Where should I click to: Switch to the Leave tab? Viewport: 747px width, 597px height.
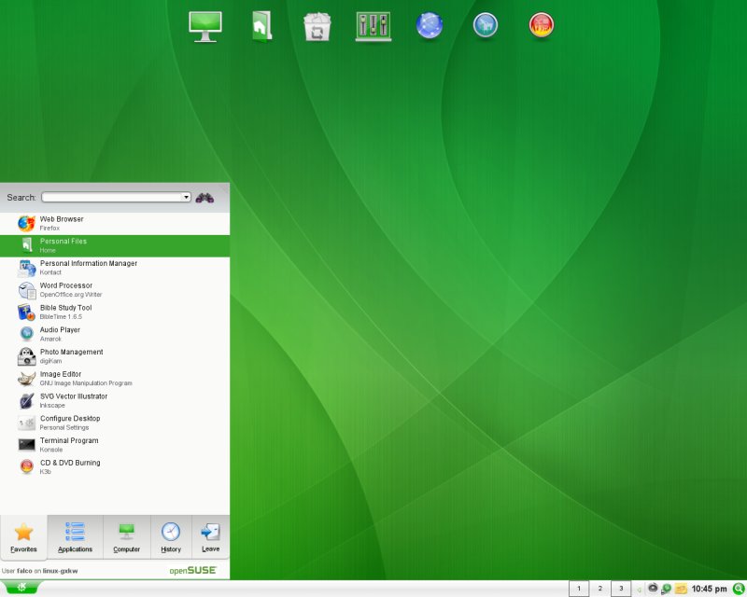coord(210,537)
